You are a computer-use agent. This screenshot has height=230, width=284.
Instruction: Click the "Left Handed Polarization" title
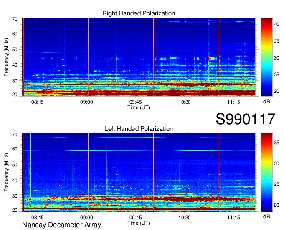[x=139, y=129]
